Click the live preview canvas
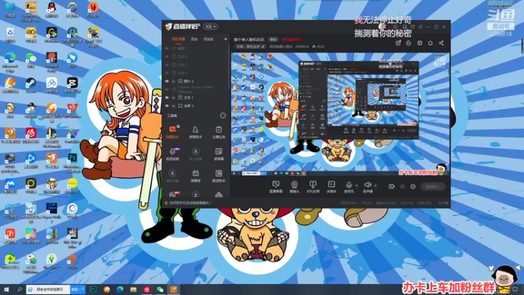 pyautogui.click(x=340, y=114)
